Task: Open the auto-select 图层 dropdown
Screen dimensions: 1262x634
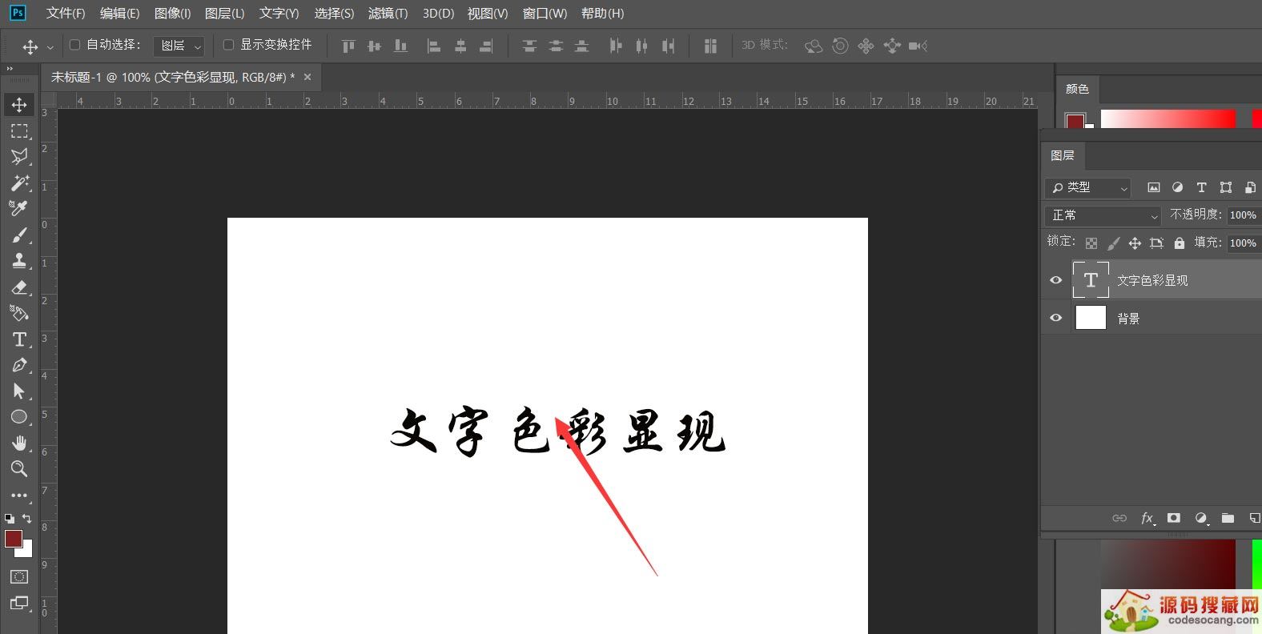Action: tap(179, 46)
